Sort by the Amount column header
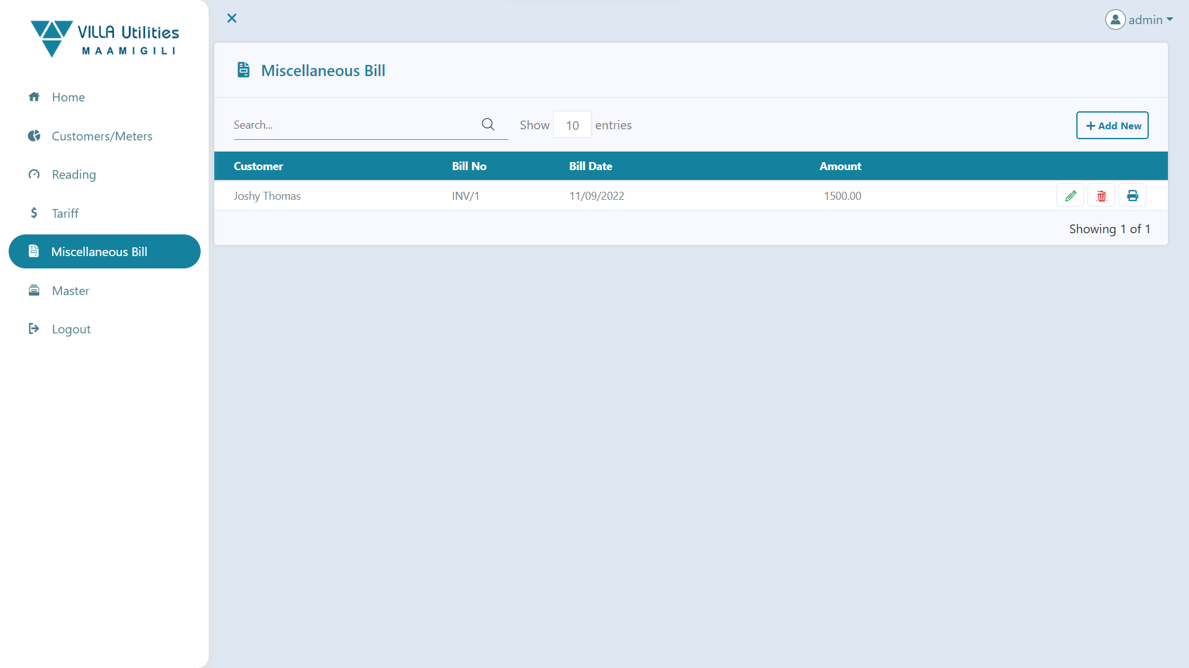1189x668 pixels. (840, 166)
